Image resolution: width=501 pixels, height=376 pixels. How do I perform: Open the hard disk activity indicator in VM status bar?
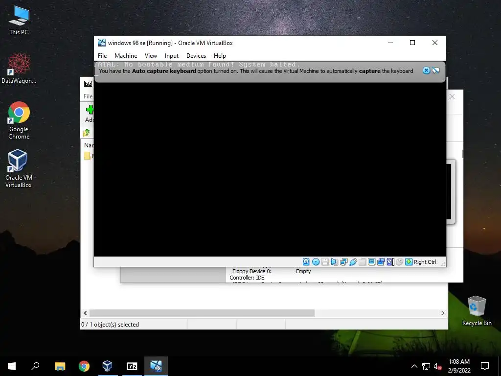coord(306,262)
